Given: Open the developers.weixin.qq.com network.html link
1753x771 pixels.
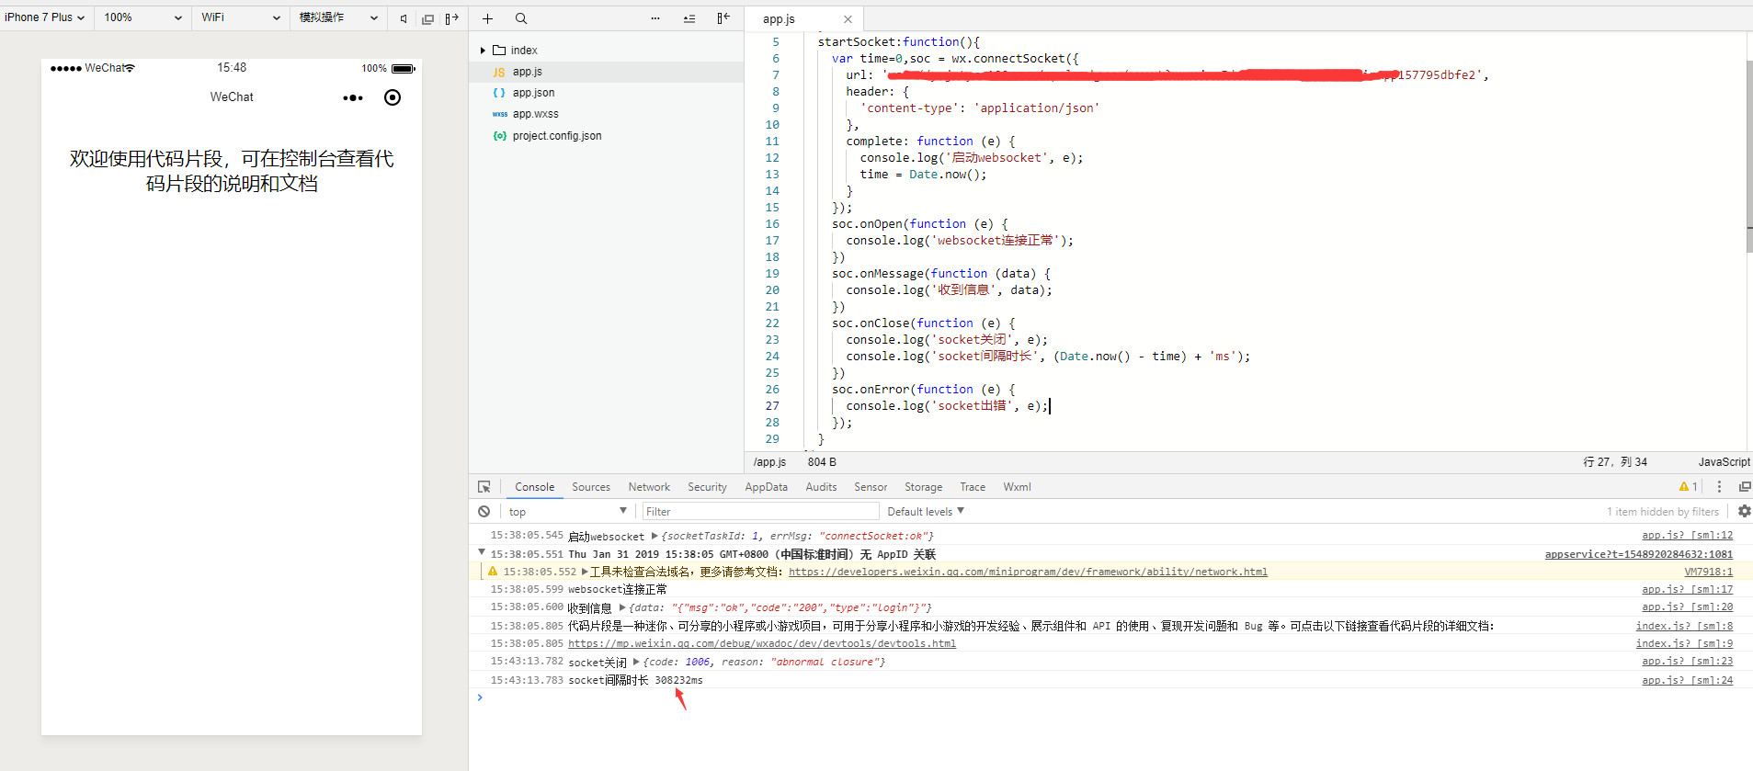Looking at the screenshot, I should (x=1028, y=572).
